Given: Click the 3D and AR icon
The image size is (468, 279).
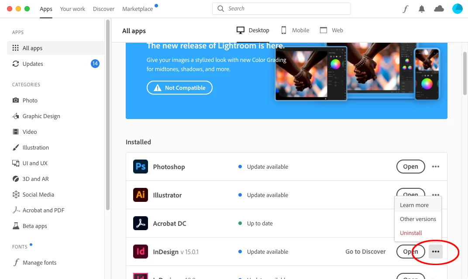Looking at the screenshot, I should pyautogui.click(x=16, y=179).
